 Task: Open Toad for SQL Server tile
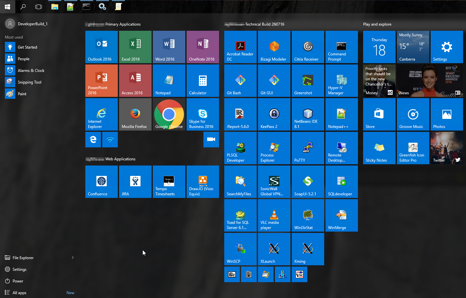(x=240, y=215)
